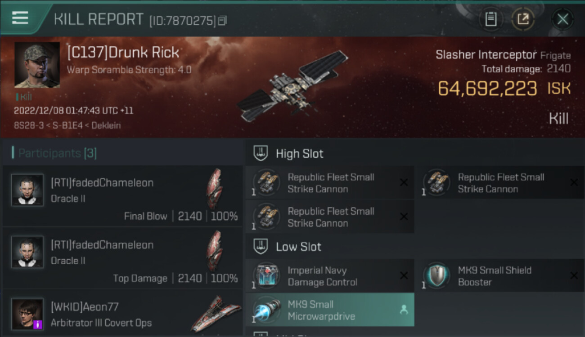
Task: Collapse the Low Slot section
Action: coord(298,247)
